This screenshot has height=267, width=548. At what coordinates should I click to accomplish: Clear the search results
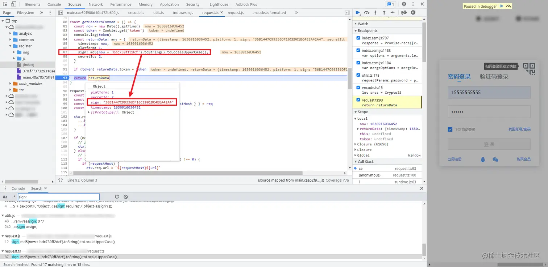126,197
